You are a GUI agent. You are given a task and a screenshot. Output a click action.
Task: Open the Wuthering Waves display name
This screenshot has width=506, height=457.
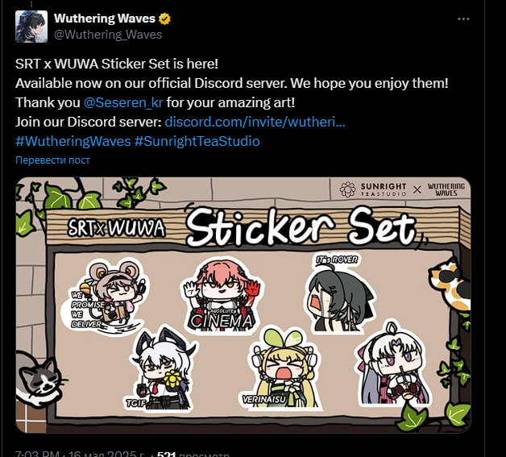click(105, 19)
